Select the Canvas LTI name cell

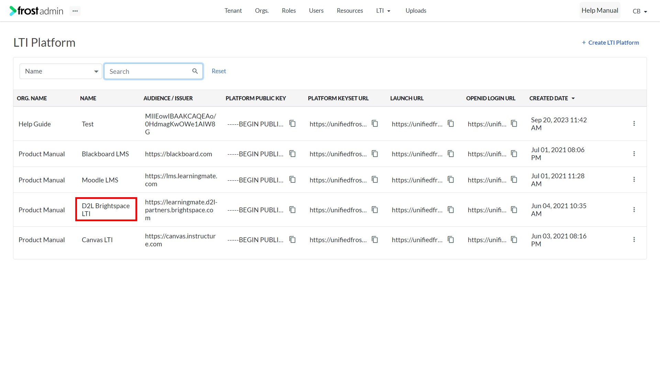[x=97, y=240]
